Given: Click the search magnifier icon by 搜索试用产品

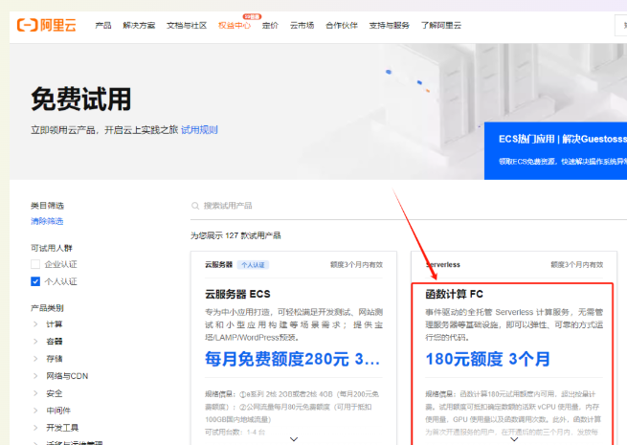Looking at the screenshot, I should (x=195, y=206).
